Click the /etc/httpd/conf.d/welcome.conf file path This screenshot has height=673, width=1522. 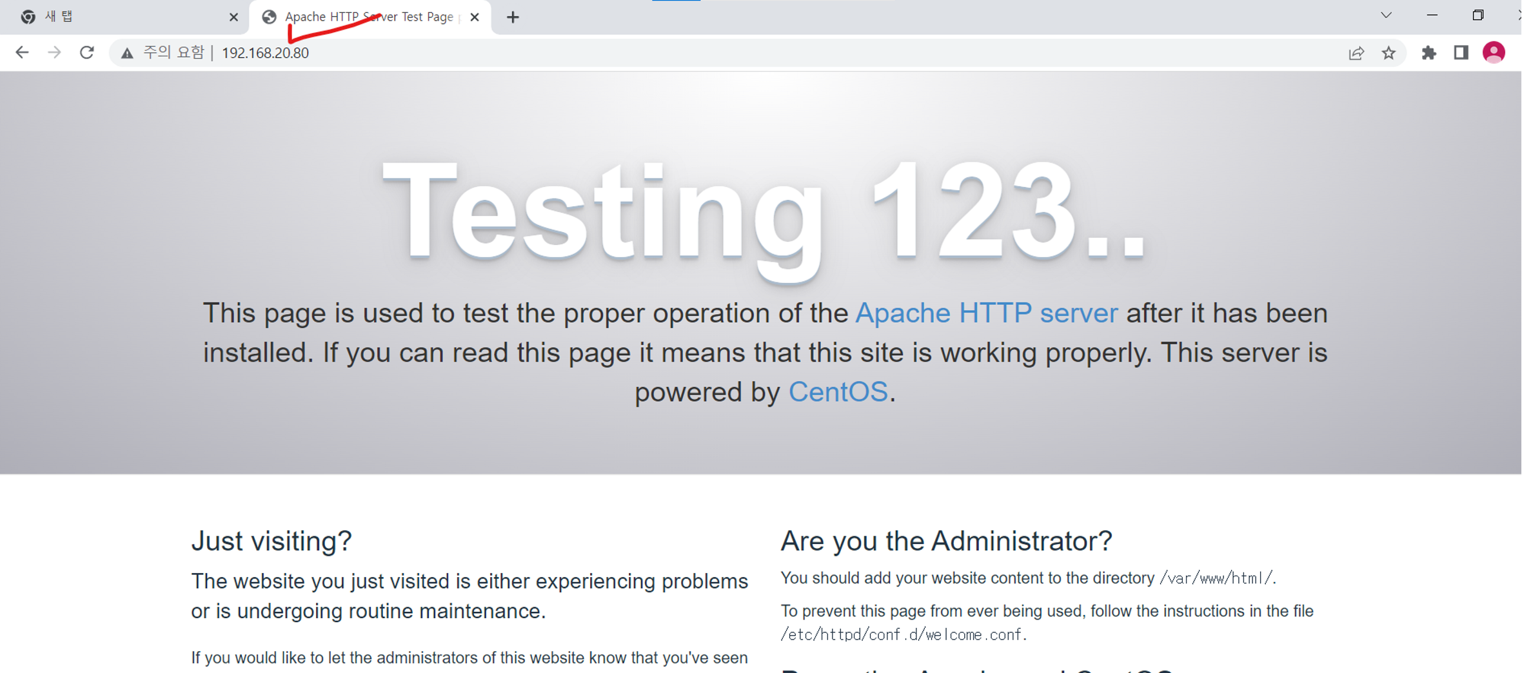pos(902,635)
